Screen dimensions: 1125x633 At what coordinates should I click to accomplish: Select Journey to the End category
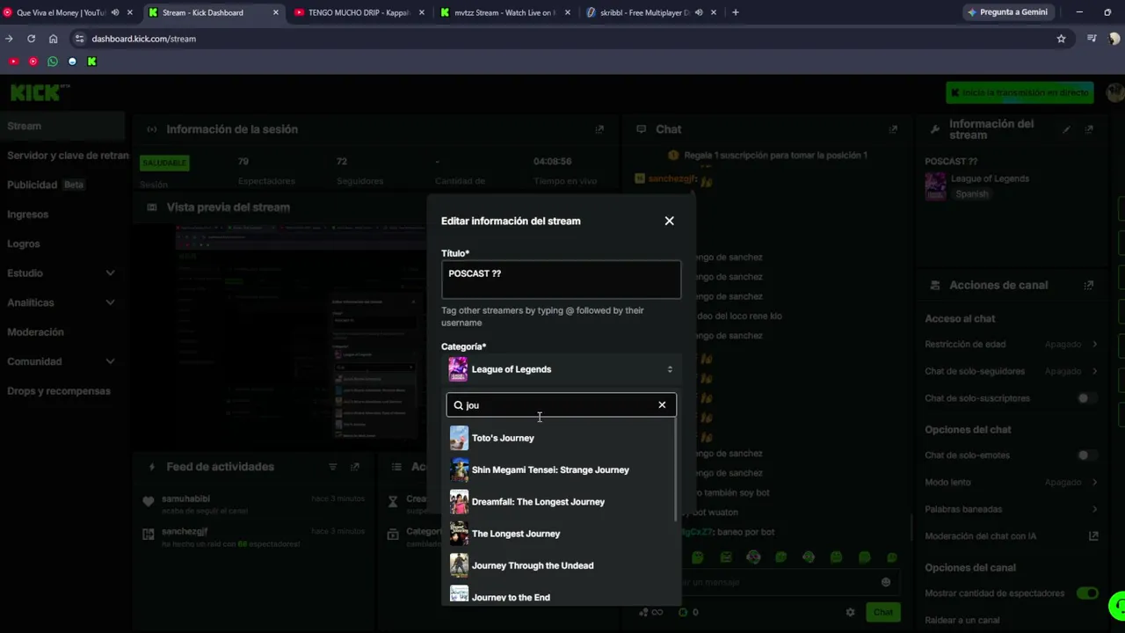tap(561, 596)
